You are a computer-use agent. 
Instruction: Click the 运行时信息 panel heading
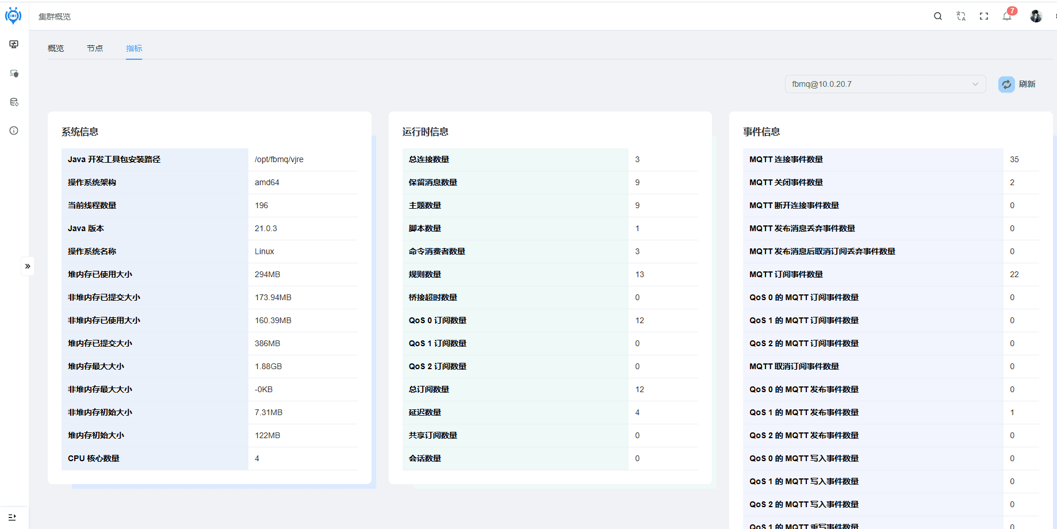coord(426,132)
